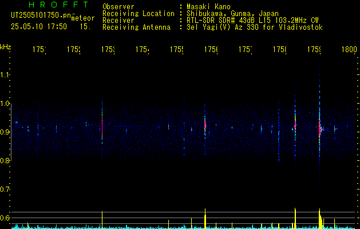This screenshot has width=360, height=229.
Task: Click the 1756 time axis label
Action: point(211,49)
